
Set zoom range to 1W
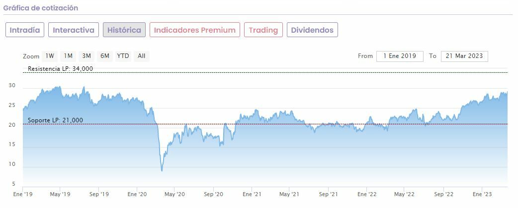pos(50,56)
